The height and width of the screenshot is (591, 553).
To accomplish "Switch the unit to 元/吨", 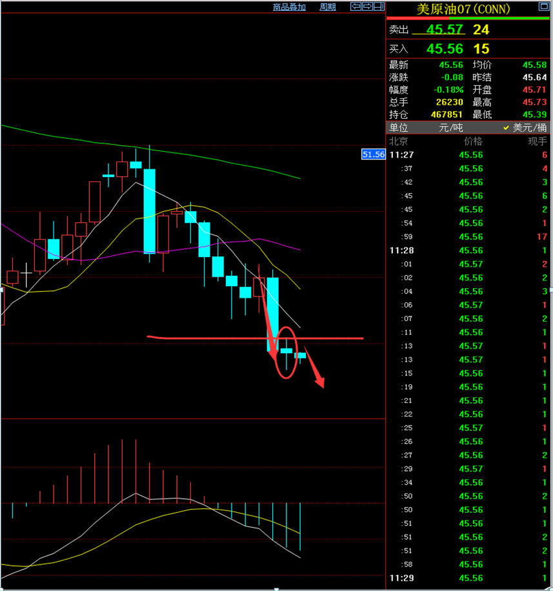I will pyautogui.click(x=450, y=128).
